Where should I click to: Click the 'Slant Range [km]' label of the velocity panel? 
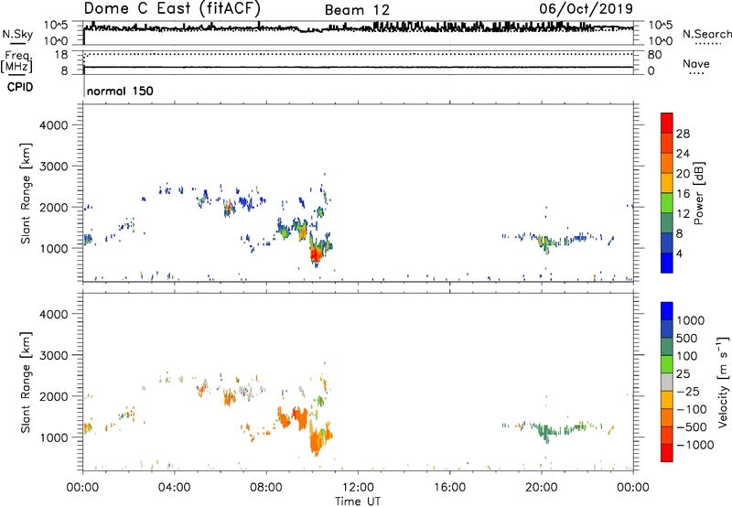pos(26,383)
